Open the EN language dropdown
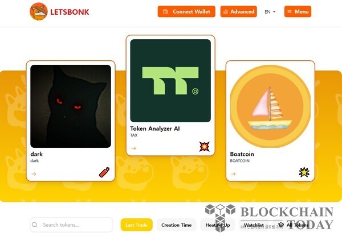The height and width of the screenshot is (241, 342). coord(270,12)
